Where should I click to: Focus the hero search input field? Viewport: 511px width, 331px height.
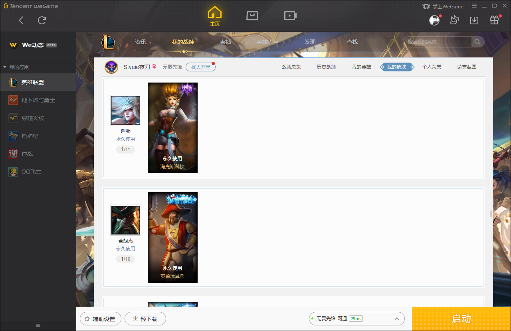[x=438, y=42]
